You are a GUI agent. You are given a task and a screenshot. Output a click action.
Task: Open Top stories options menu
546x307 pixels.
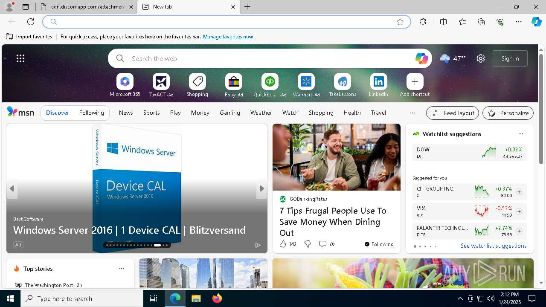(122, 269)
